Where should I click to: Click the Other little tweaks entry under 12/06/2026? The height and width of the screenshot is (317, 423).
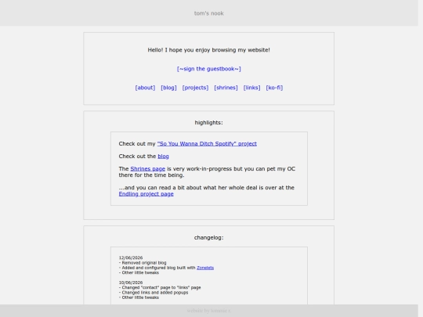pos(139,273)
